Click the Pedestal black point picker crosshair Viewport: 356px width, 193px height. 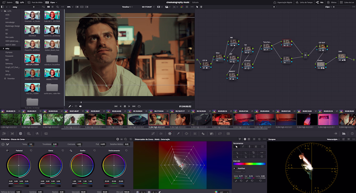pyautogui.click(x=7, y=150)
